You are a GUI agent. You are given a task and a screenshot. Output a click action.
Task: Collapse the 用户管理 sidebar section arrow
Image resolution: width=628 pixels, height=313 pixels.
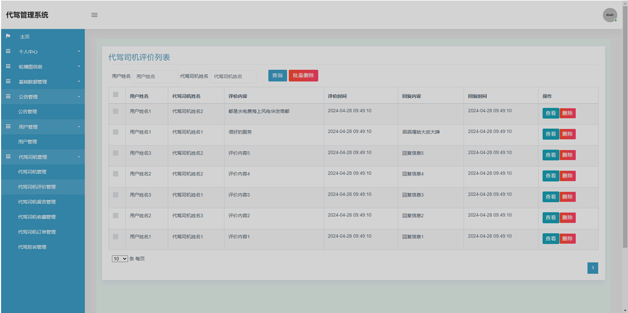[79, 127]
